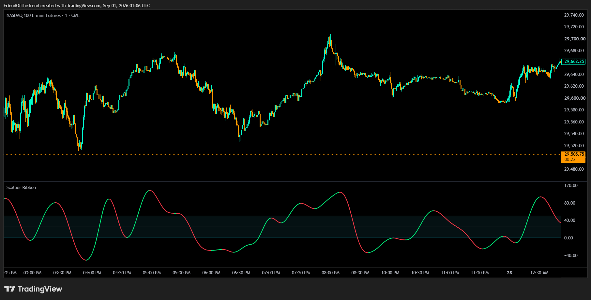Click the current price label 29,662.25
The image size is (591, 300).
pos(573,62)
